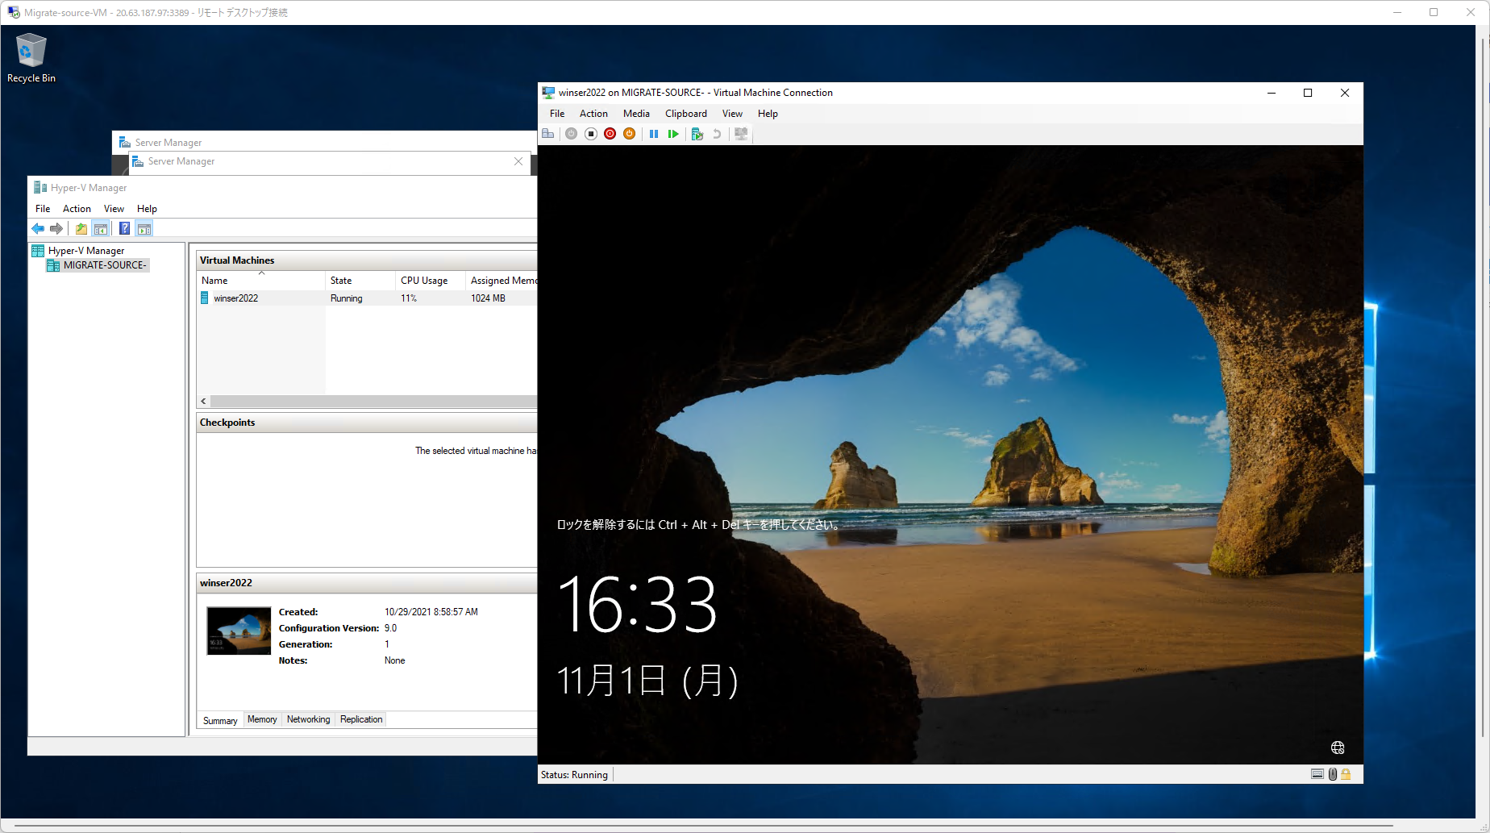Select the winser2022 row in Virtual Machines list
The height and width of the screenshot is (833, 1490).
(236, 298)
